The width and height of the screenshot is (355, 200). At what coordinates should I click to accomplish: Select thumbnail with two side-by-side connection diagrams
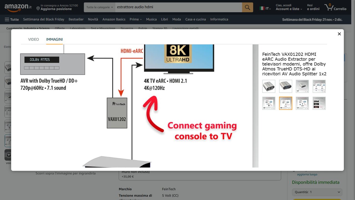click(319, 86)
